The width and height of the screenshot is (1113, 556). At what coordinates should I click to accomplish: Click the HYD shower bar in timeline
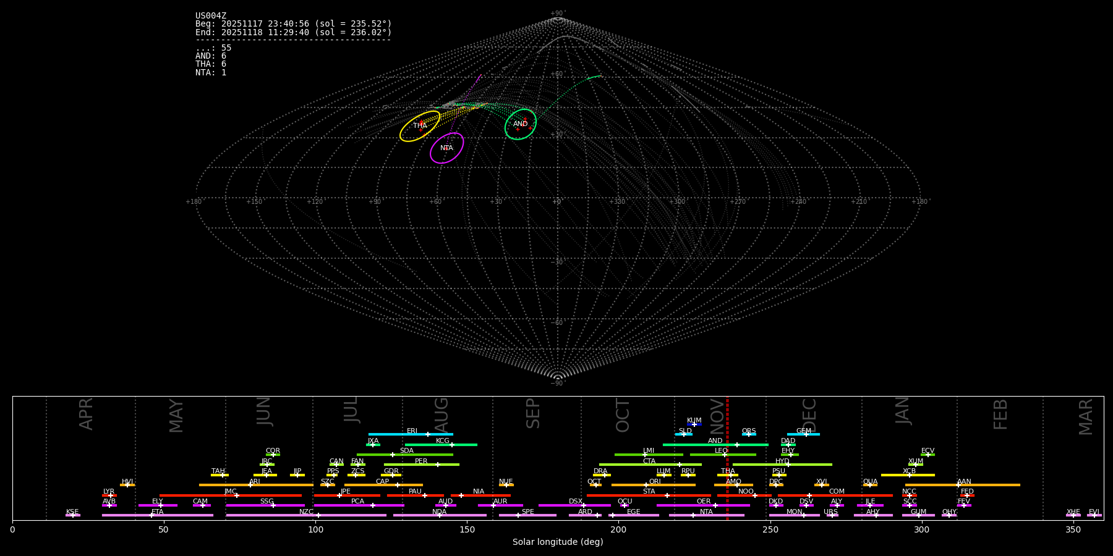[x=782, y=465]
